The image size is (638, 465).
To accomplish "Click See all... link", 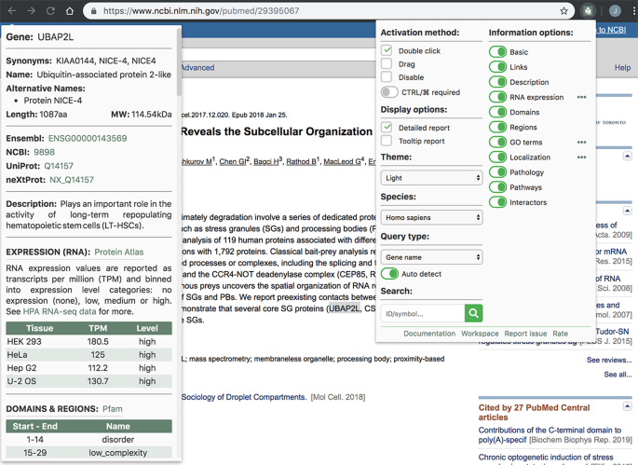I will 618,375.
